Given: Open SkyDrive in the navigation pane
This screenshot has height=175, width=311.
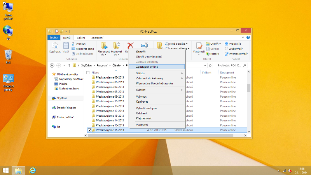Looking at the screenshot, I should (x=62, y=98).
